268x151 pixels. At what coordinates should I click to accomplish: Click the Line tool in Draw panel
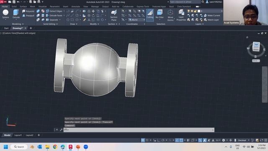[72, 16]
